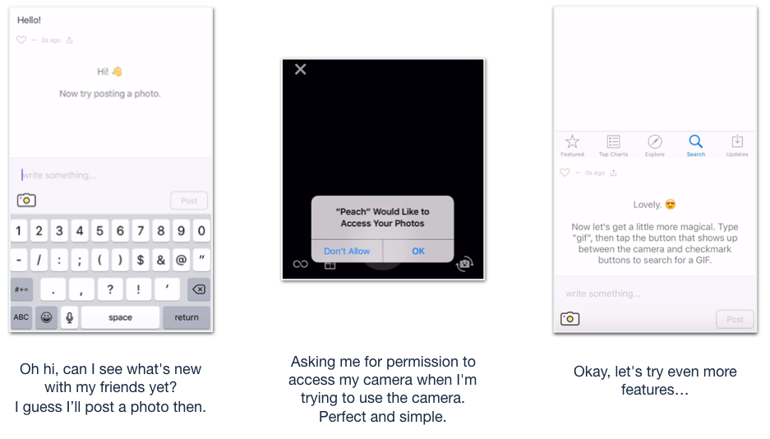Image resolution: width=770 pixels, height=439 pixels.
Task: Tap Don't Allow in the Peach dialog
Action: coord(347,251)
